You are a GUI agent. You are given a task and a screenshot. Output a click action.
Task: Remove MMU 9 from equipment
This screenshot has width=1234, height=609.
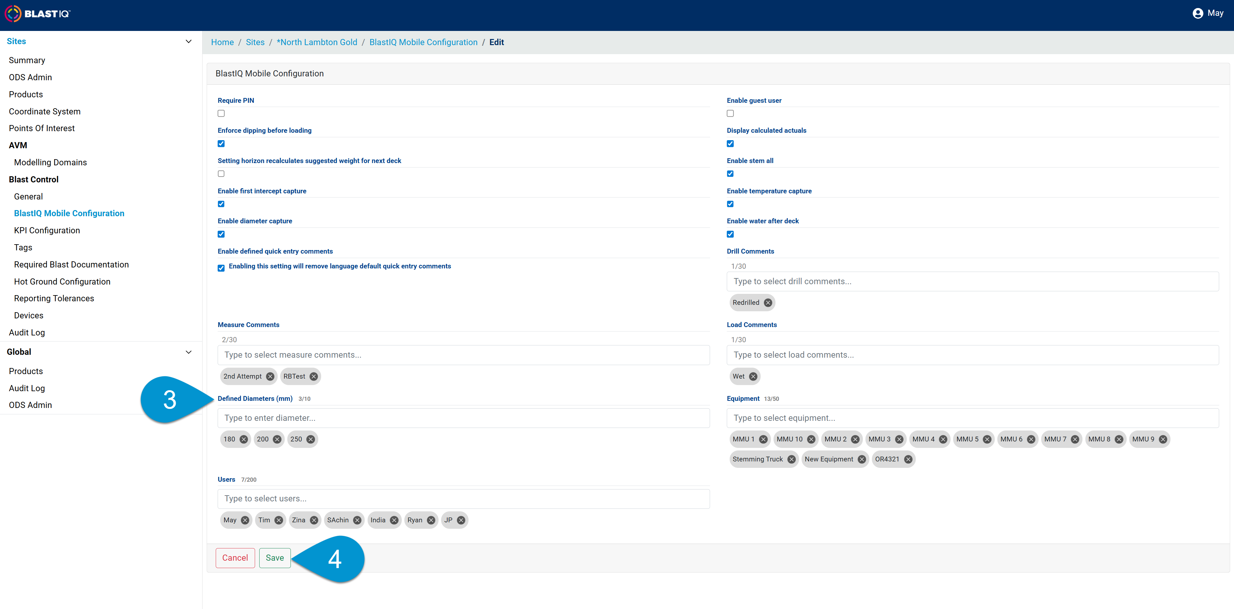click(1163, 439)
